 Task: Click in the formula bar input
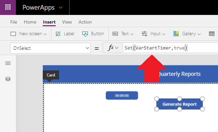click(x=170, y=48)
